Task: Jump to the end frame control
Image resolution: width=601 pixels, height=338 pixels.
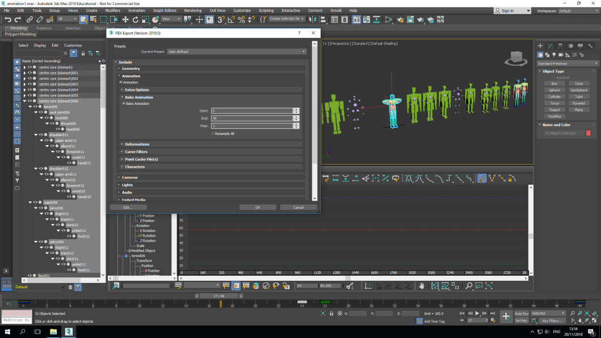Action: (x=493, y=313)
